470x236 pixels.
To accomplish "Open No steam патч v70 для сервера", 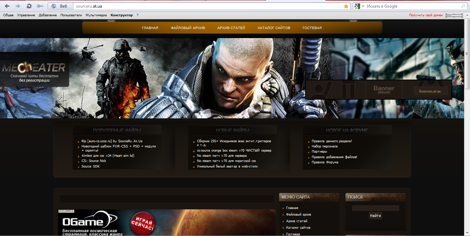I will point(222,156).
